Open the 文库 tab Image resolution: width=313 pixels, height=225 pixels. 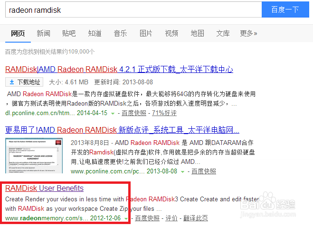tap(223, 33)
